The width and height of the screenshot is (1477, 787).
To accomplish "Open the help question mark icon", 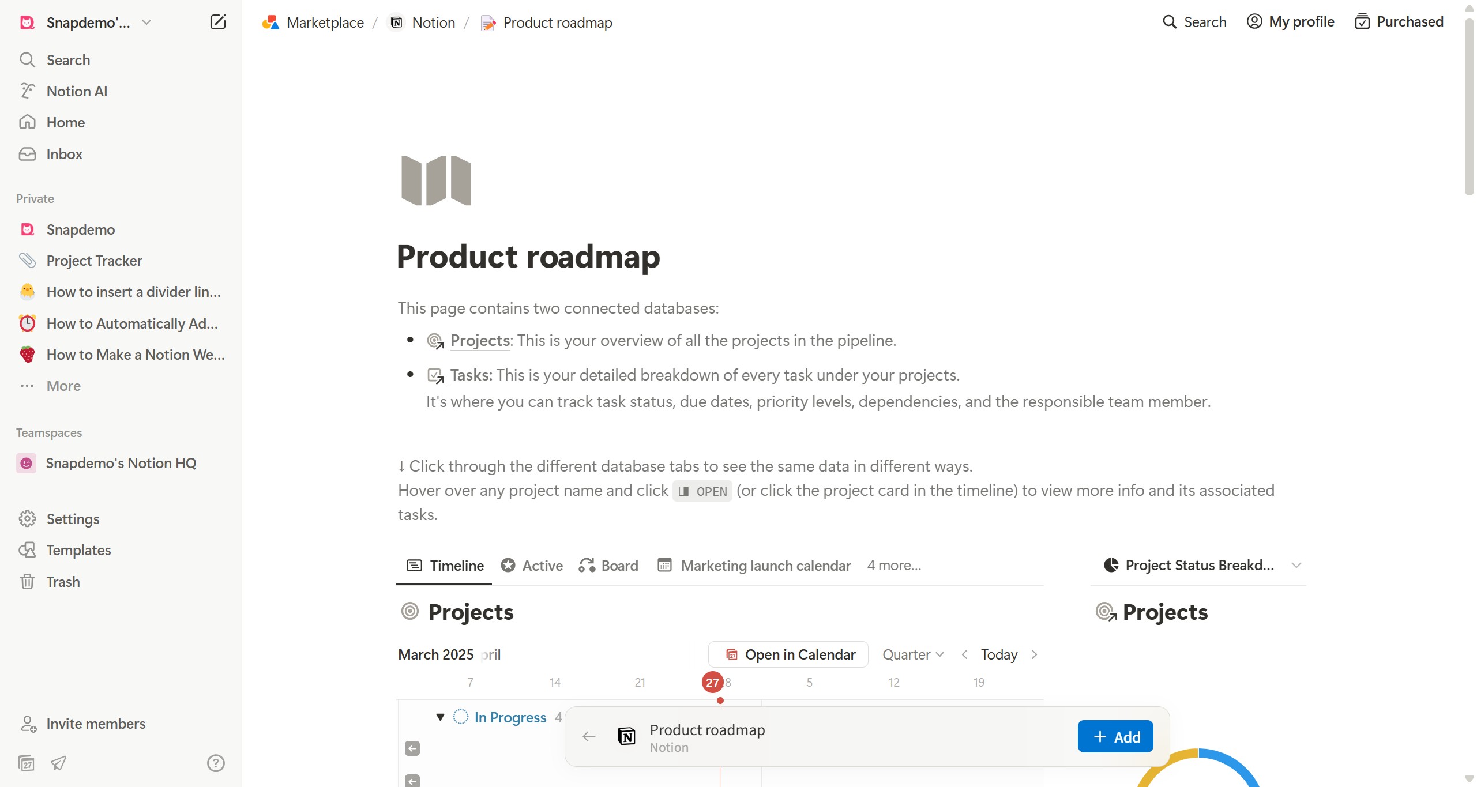I will (216, 763).
